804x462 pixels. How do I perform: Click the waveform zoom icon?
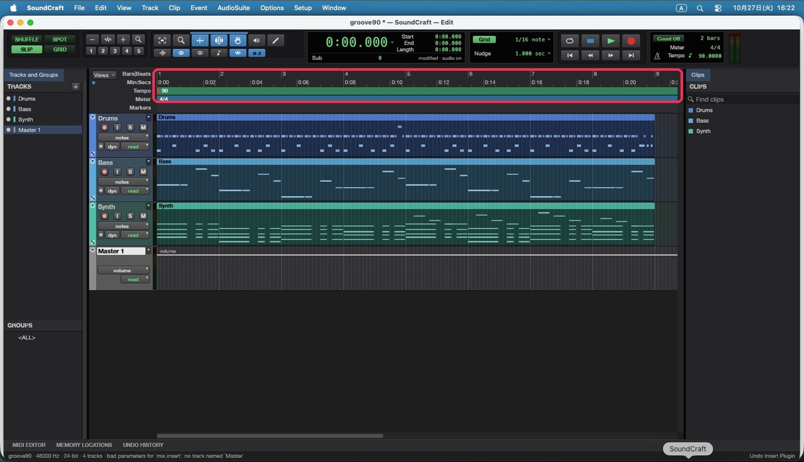(x=108, y=40)
